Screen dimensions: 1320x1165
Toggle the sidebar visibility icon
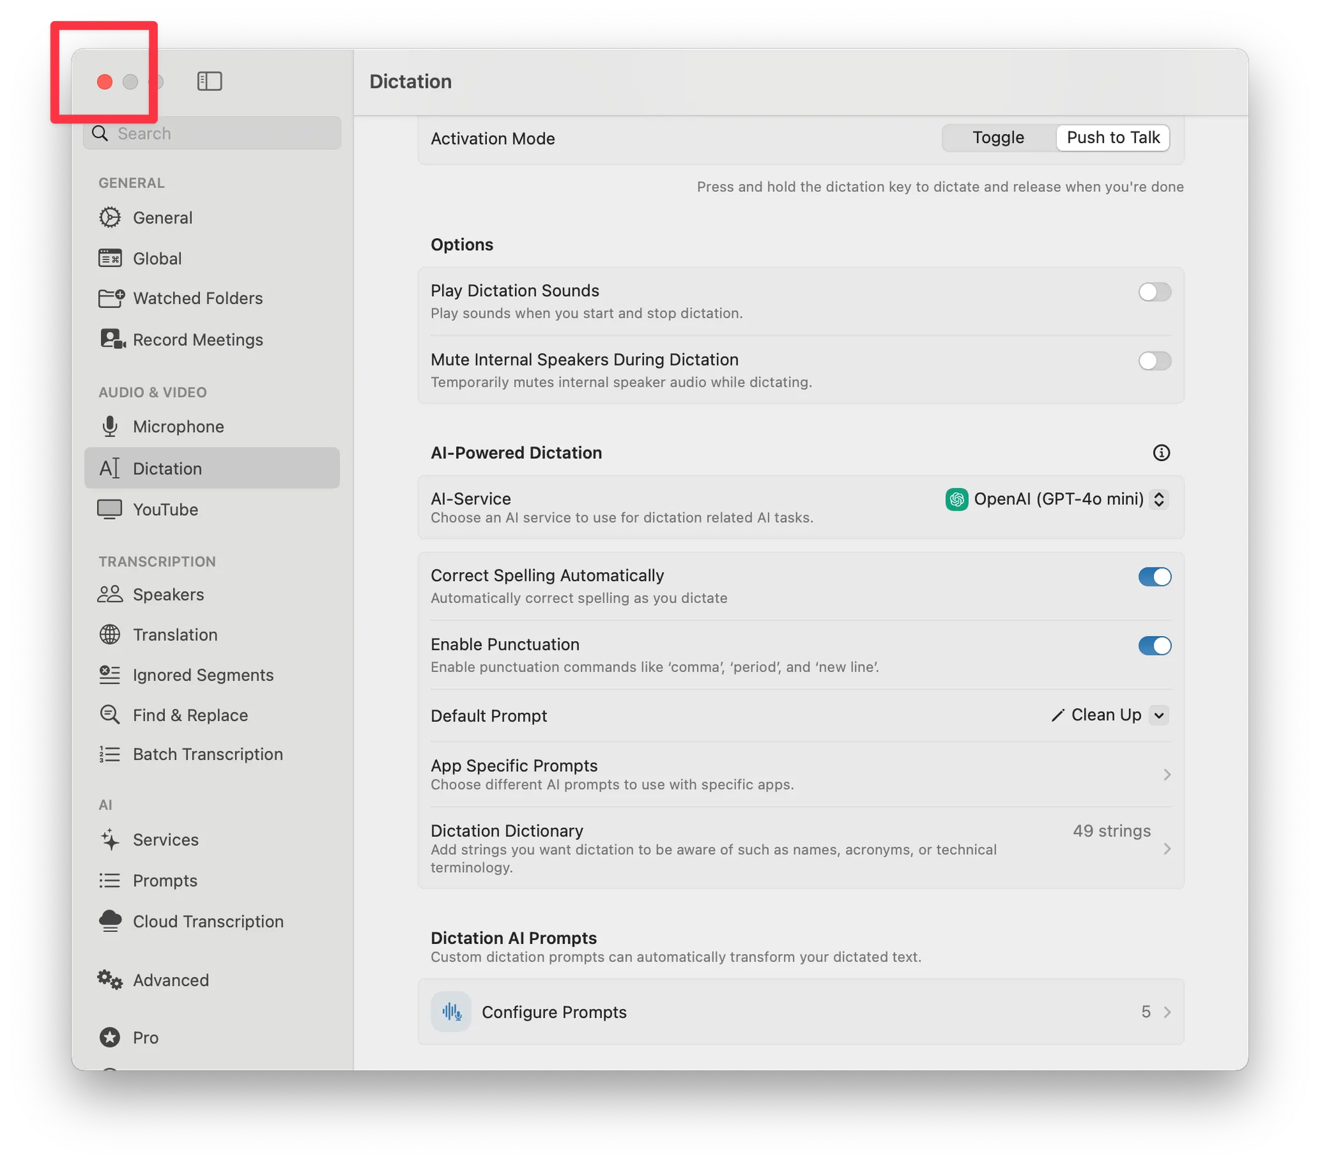209,81
